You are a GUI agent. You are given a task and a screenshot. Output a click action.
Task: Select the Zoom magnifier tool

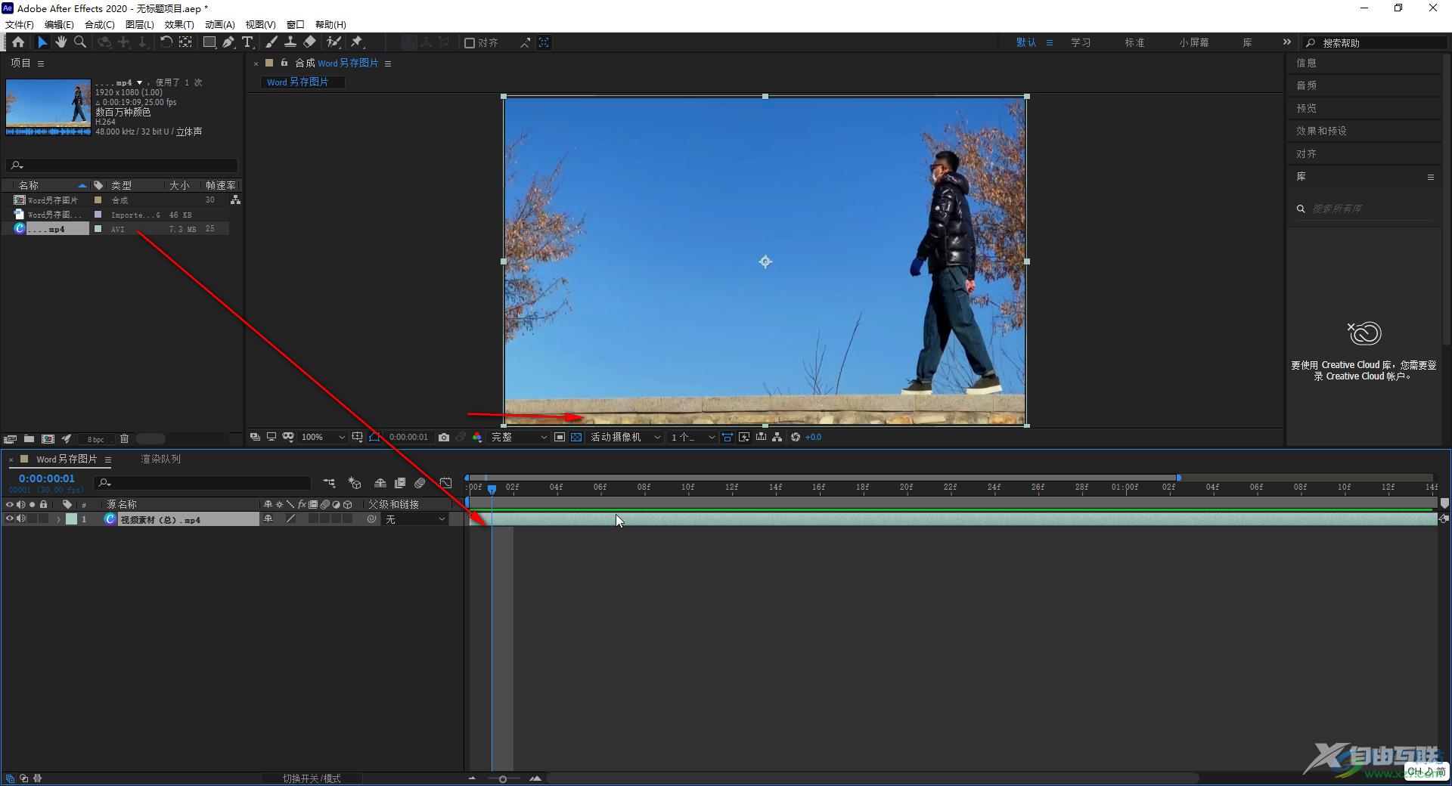tap(80, 42)
